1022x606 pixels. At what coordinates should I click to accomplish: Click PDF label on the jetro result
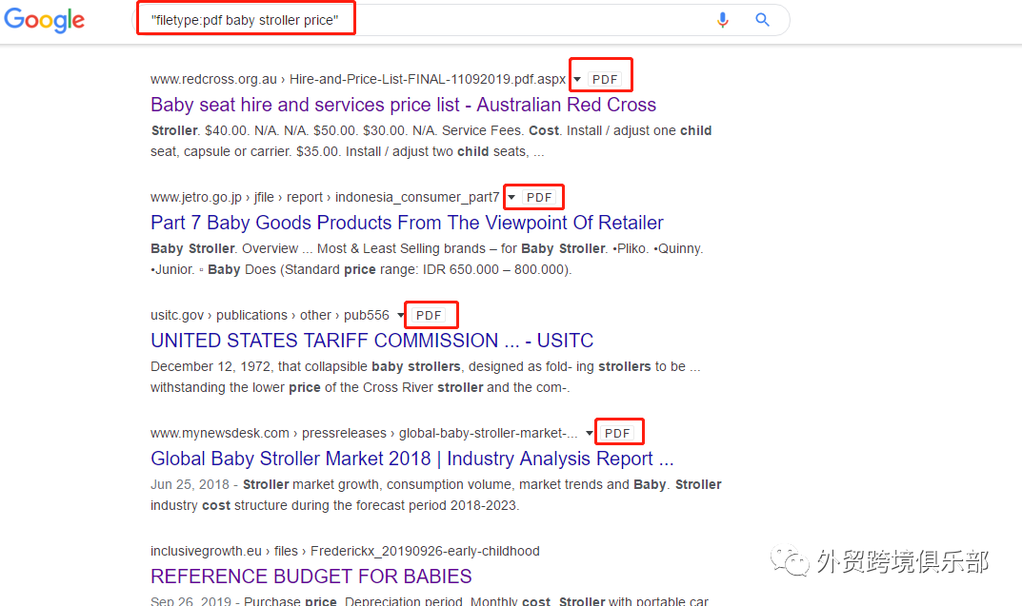(x=539, y=197)
